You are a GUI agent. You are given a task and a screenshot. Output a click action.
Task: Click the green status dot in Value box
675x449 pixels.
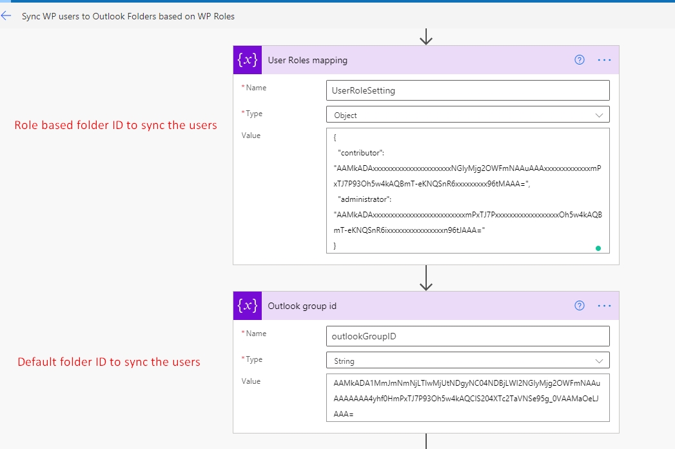click(598, 248)
